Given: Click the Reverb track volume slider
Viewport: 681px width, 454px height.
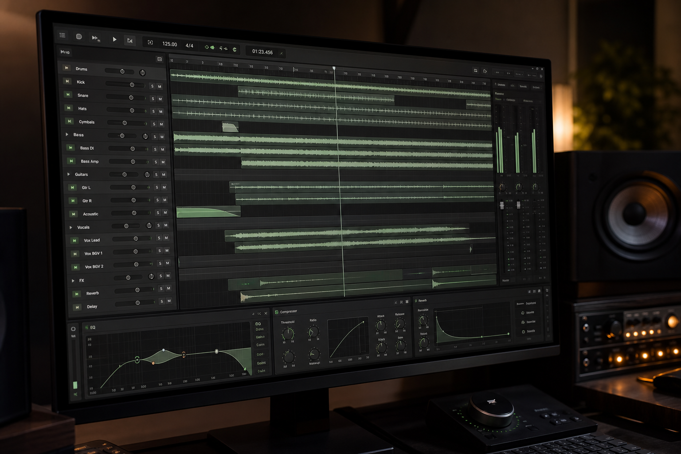Looking at the screenshot, I should pos(135,290).
